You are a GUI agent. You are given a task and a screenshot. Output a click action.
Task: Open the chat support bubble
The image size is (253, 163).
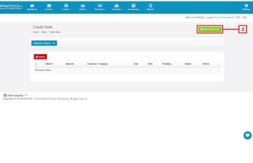tap(247, 135)
